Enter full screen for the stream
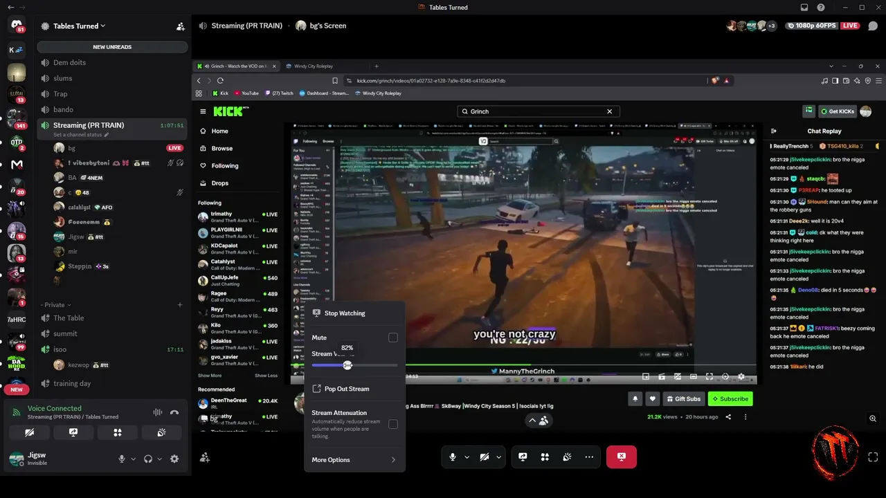886x498 pixels. click(873, 456)
